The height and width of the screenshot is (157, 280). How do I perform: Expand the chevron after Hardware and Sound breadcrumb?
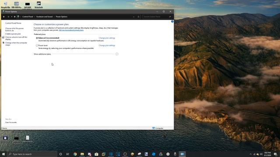(x=54, y=17)
